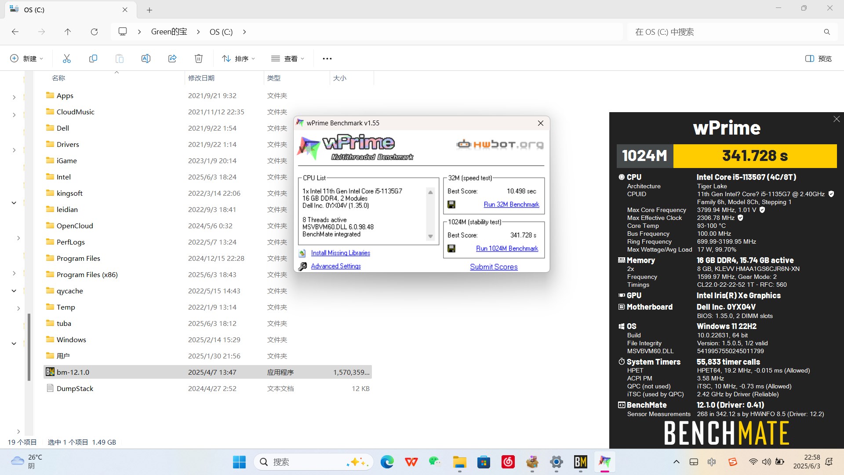Click the Share icon in toolbar
The height and width of the screenshot is (475, 844).
(172, 58)
